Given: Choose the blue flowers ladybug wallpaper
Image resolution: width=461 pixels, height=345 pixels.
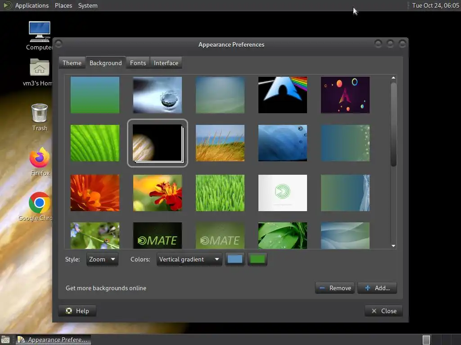Looking at the screenshot, I should (x=95, y=235).
